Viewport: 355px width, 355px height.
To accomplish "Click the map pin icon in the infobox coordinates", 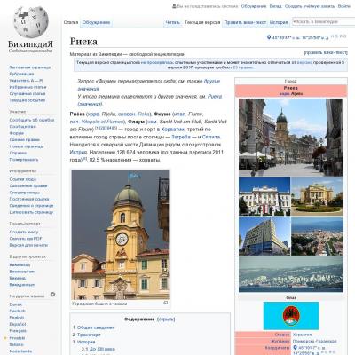I will tap(295, 348).
